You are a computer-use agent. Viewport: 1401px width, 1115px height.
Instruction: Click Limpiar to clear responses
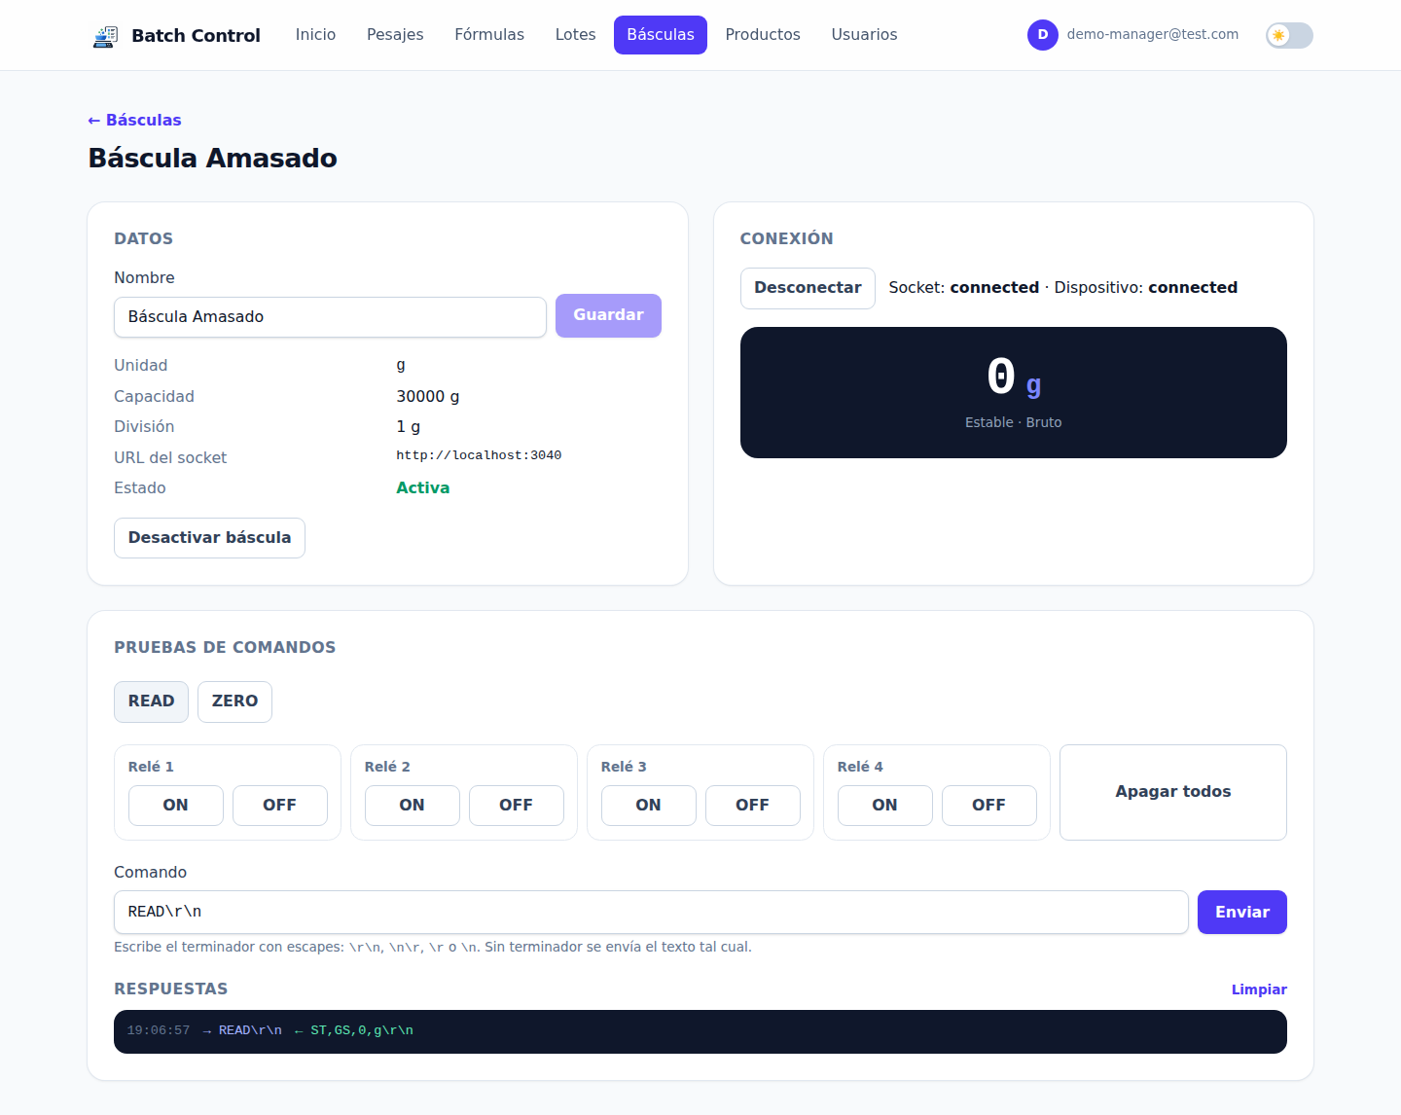[x=1259, y=989]
